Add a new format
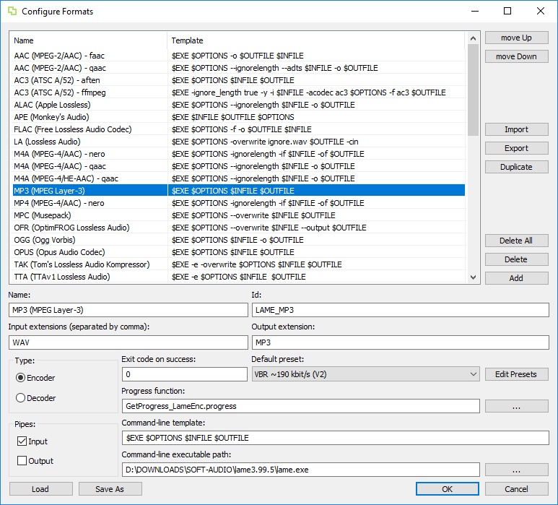Viewport: 558px width, 505px height. point(516,277)
